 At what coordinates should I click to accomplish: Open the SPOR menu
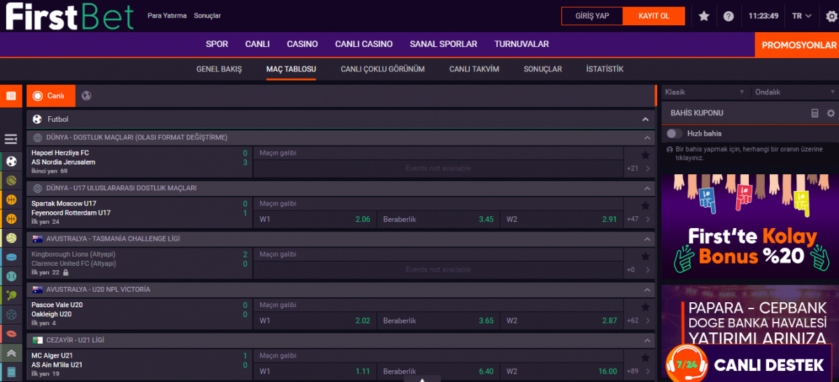coord(217,44)
